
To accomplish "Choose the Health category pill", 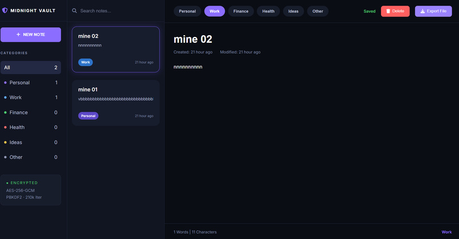I will pyautogui.click(x=268, y=11).
